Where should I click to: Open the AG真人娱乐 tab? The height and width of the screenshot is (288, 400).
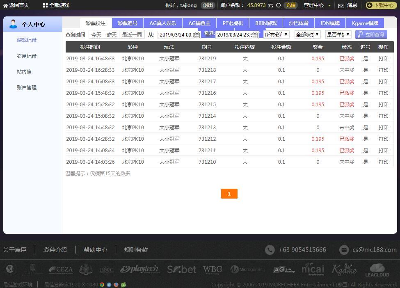point(163,23)
